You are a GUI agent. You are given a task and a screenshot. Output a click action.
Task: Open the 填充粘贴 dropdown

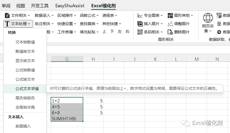[x=89, y=32]
